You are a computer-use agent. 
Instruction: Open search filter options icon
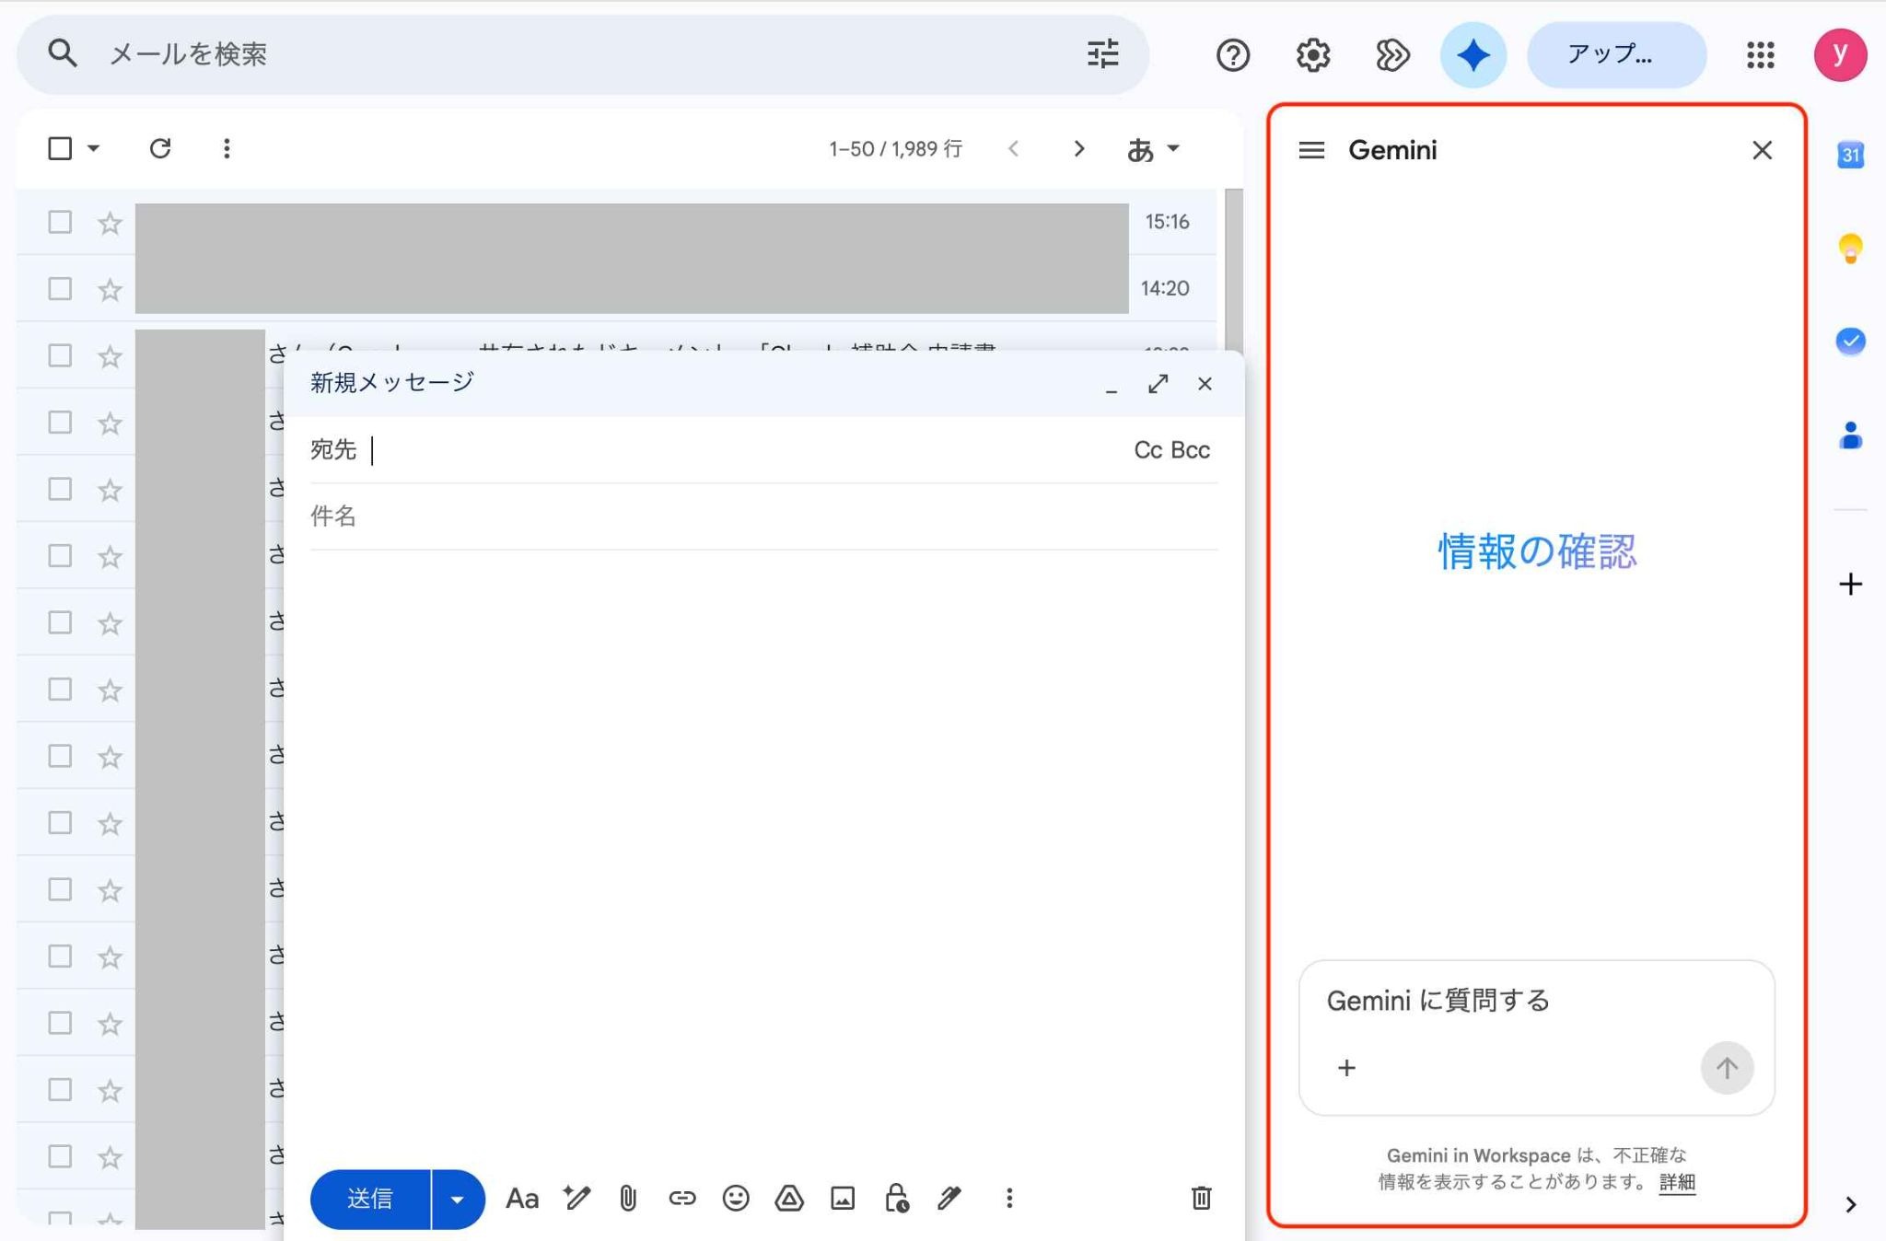coord(1102,53)
